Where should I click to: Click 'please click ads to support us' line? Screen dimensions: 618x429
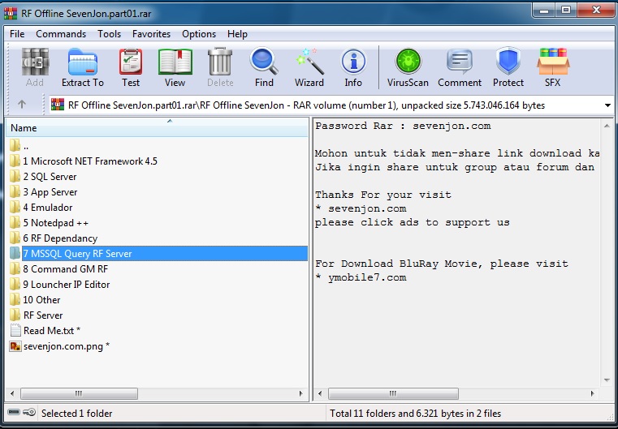[x=413, y=222]
